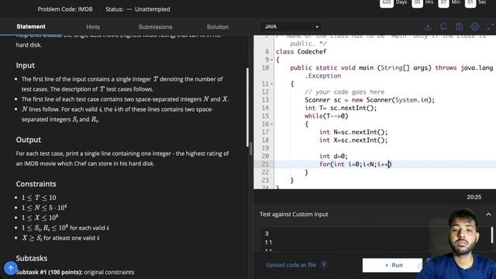Click the panel splitter handle between statement and editor
This screenshot has width=496, height=279.
(251, 149)
